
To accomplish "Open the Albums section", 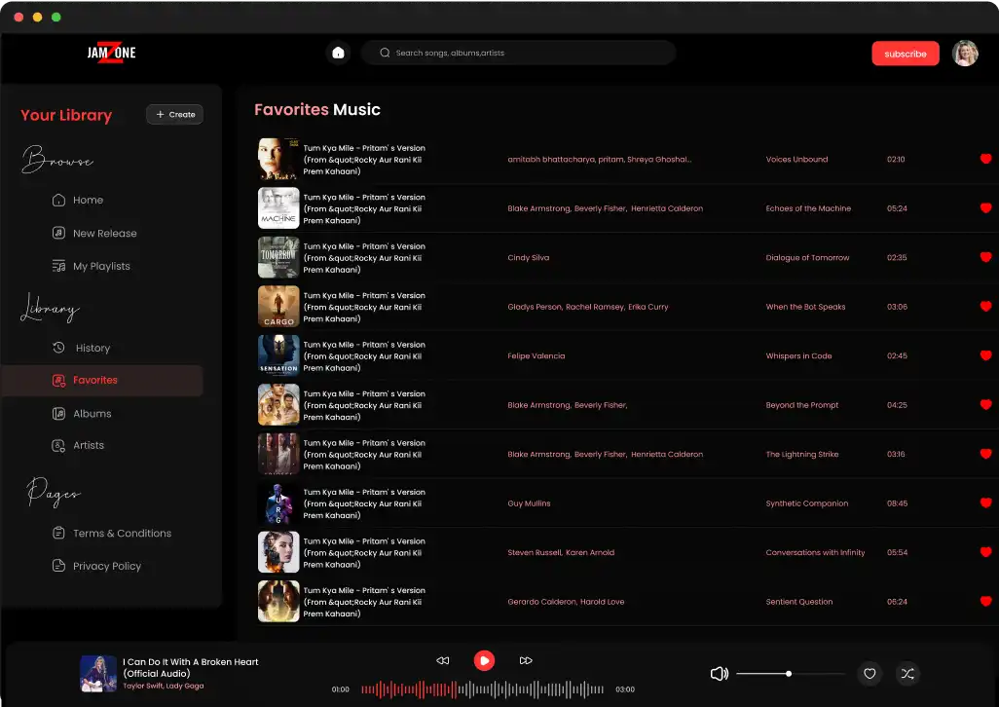I will (82, 413).
